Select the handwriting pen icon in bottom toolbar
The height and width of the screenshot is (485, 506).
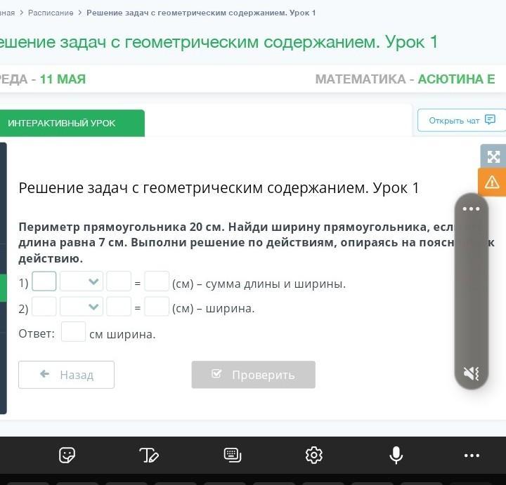[149, 455]
